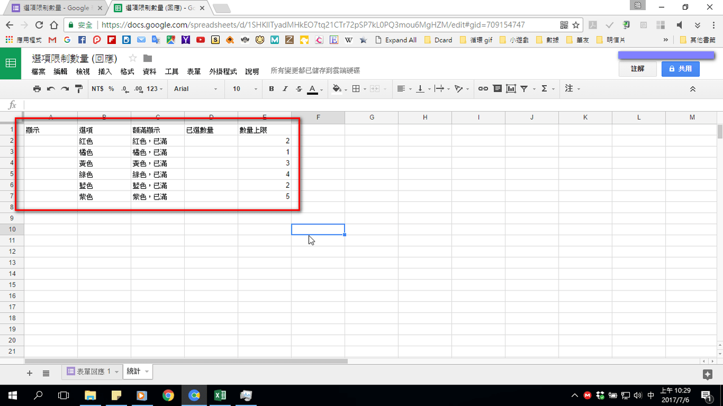The width and height of the screenshot is (723, 406).
Task: Format selection as percent
Action: [x=111, y=89]
